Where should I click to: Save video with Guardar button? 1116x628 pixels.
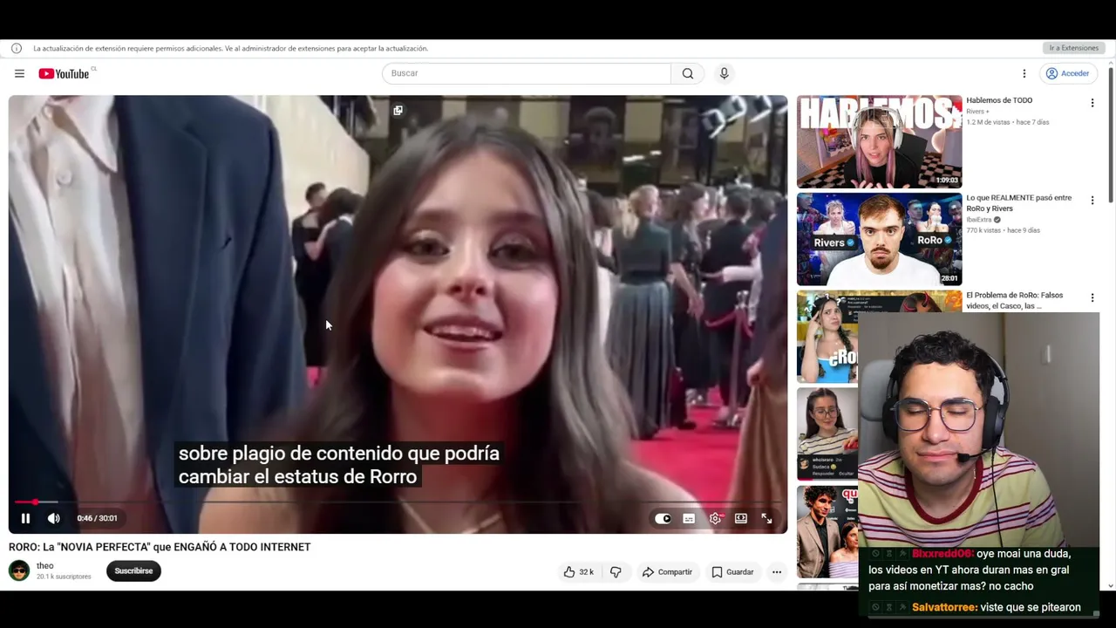(732, 572)
